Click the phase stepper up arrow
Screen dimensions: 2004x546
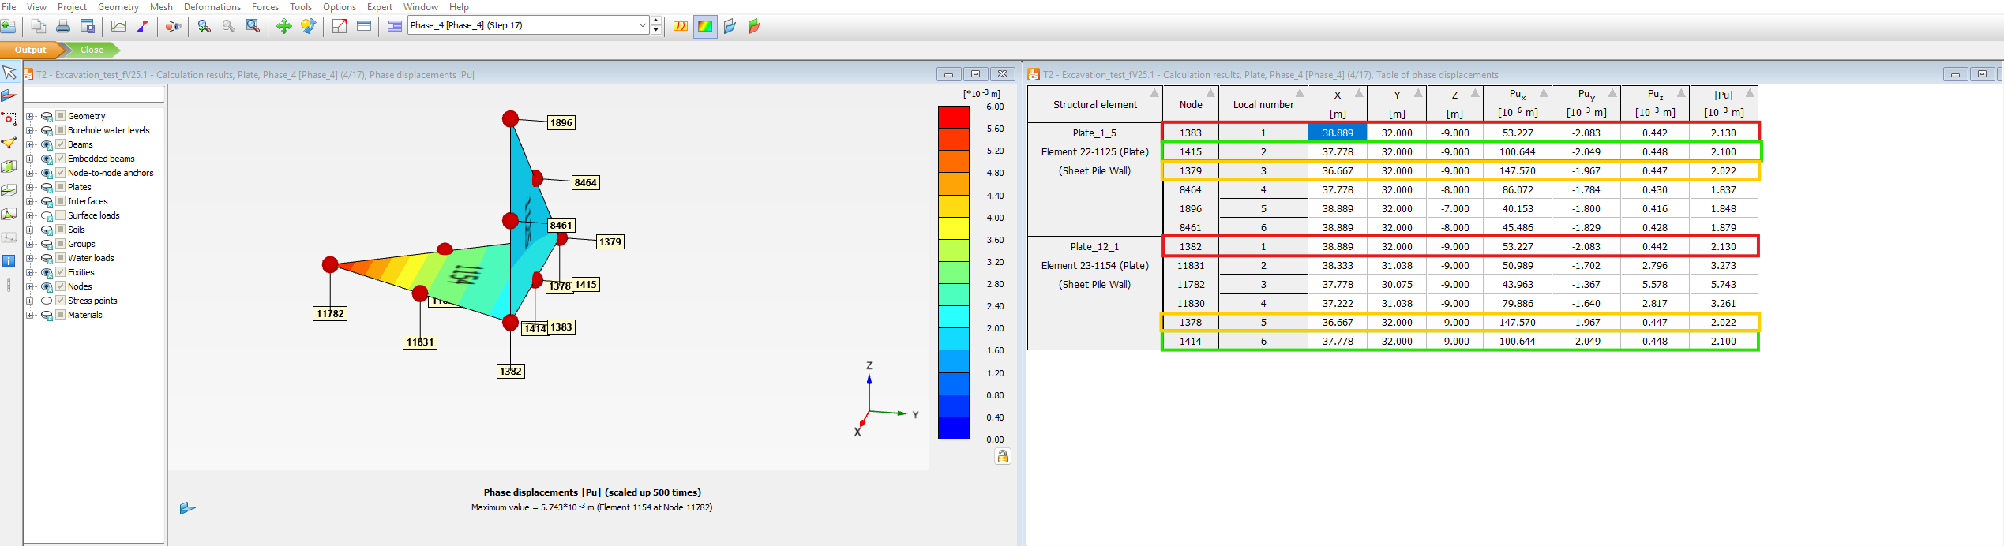coord(656,21)
